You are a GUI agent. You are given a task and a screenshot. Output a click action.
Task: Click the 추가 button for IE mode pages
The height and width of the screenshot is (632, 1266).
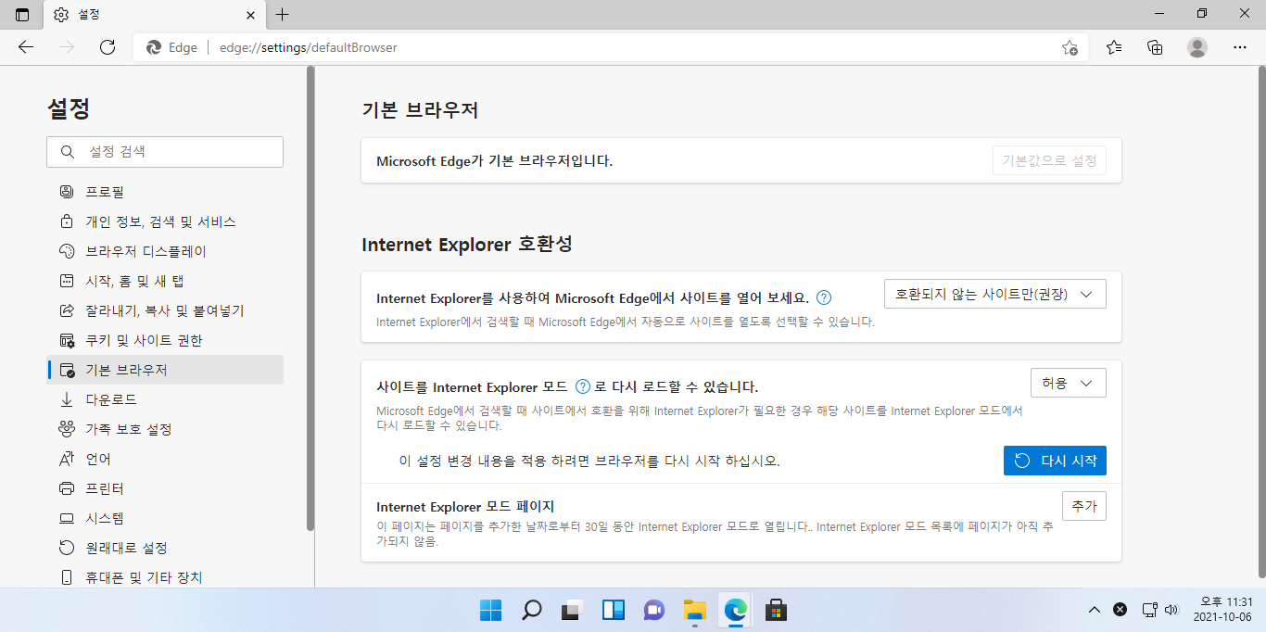coord(1084,506)
